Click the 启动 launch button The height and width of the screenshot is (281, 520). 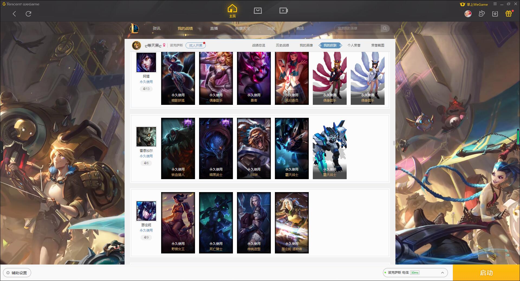pyautogui.click(x=486, y=273)
